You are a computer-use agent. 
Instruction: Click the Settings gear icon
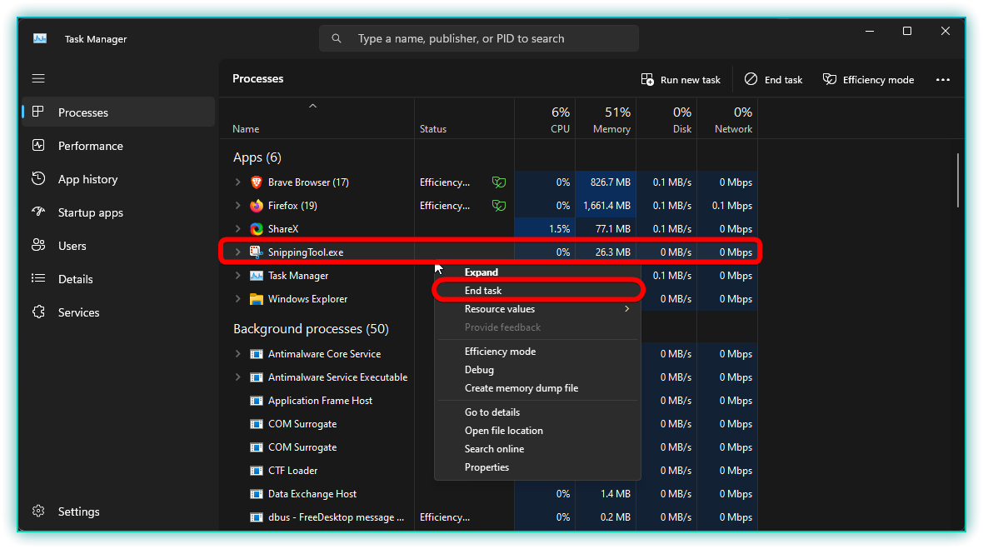point(38,512)
